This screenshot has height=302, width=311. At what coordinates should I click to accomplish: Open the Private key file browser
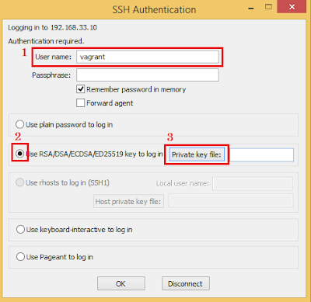pyautogui.click(x=197, y=154)
